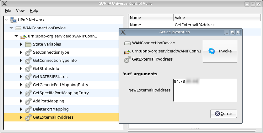Image resolution: width=263 pixels, height=133 pixels.
Task: Click the GetSpecificPortMappingEntry gear icon
Action: (28, 93)
